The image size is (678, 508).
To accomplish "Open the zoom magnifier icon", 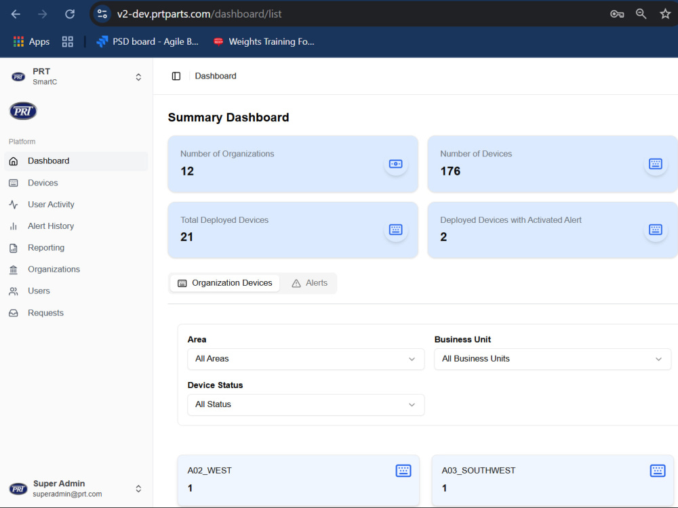I will [x=641, y=14].
